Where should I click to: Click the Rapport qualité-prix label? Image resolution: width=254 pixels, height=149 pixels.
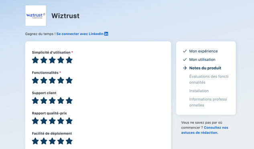click(49, 113)
